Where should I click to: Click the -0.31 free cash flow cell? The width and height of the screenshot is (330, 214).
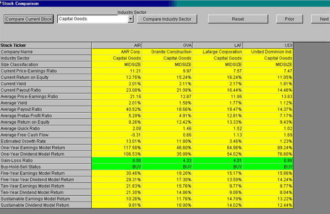[x=117, y=135]
